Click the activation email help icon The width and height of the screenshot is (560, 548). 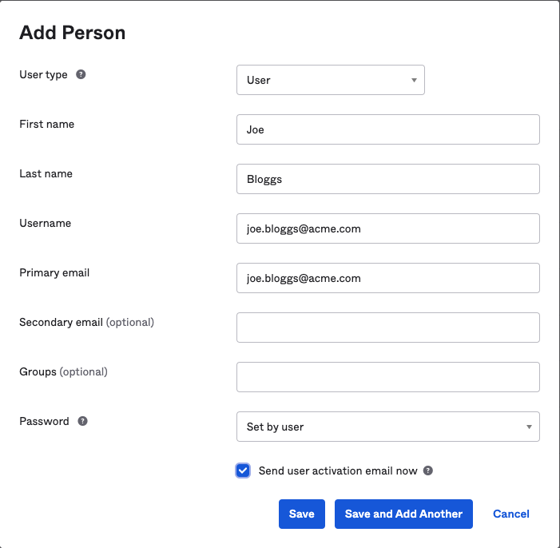tap(428, 471)
